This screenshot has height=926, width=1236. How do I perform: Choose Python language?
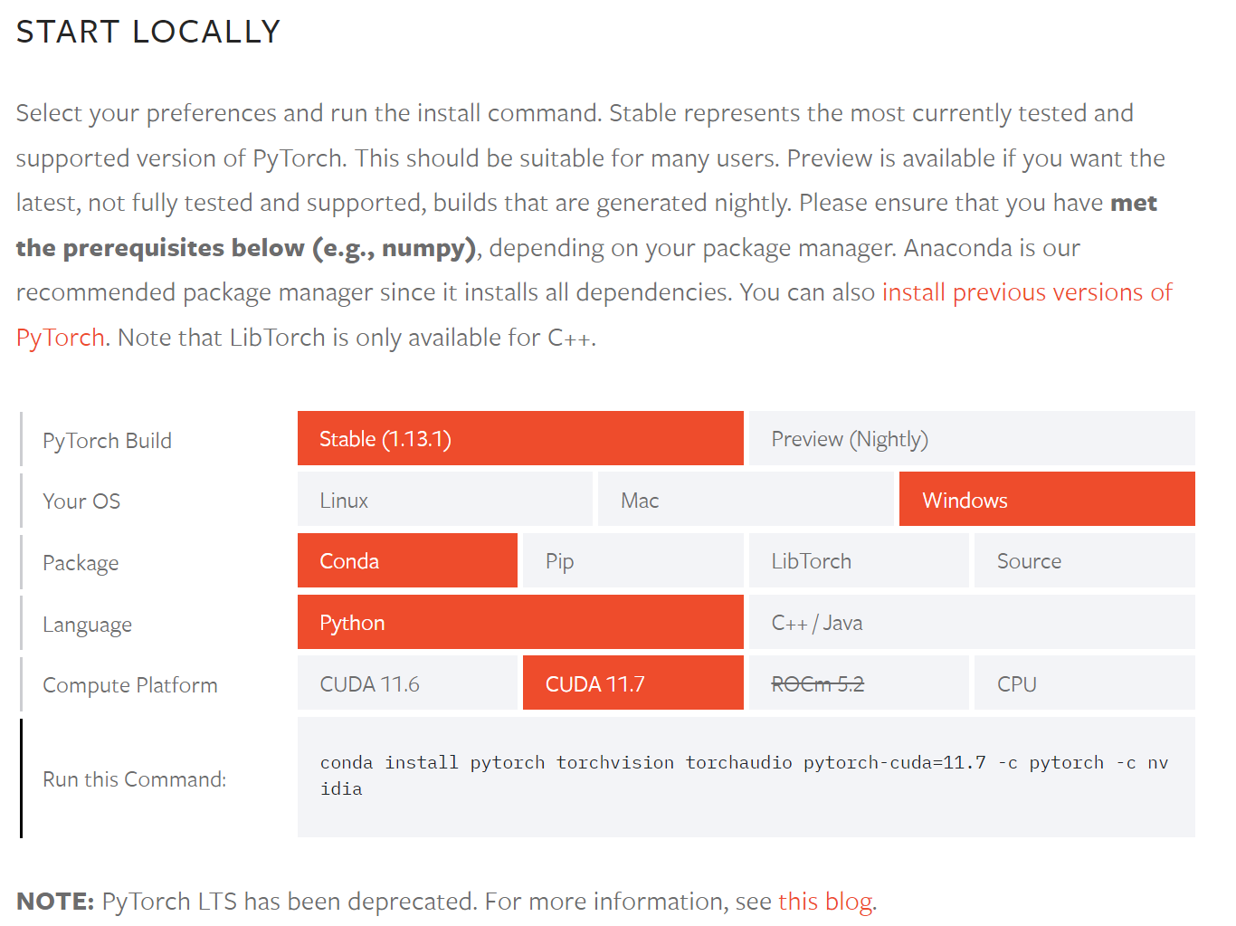(520, 623)
